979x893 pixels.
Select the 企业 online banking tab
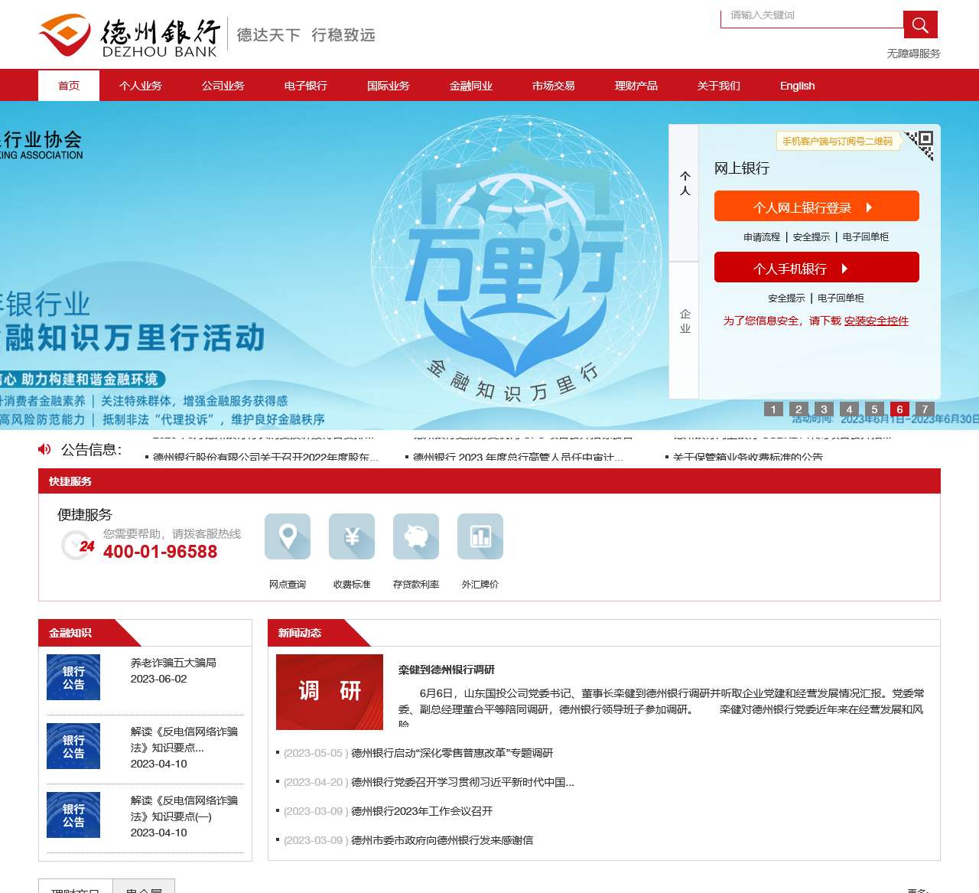pyautogui.click(x=685, y=330)
